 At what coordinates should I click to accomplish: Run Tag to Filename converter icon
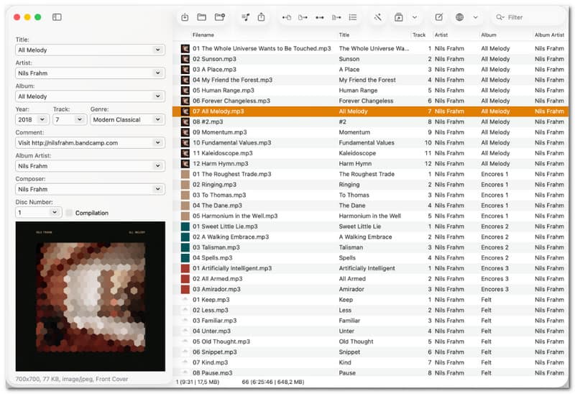[286, 17]
